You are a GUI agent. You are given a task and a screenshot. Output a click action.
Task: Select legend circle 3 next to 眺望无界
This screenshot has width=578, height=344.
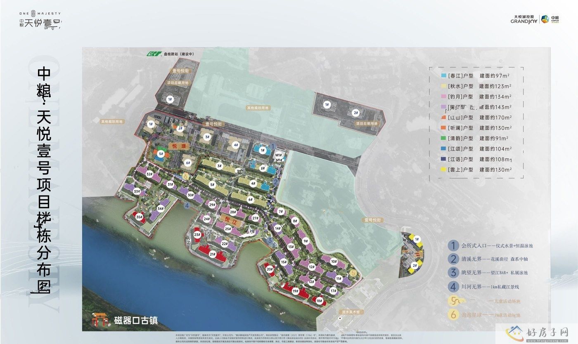click(x=453, y=272)
